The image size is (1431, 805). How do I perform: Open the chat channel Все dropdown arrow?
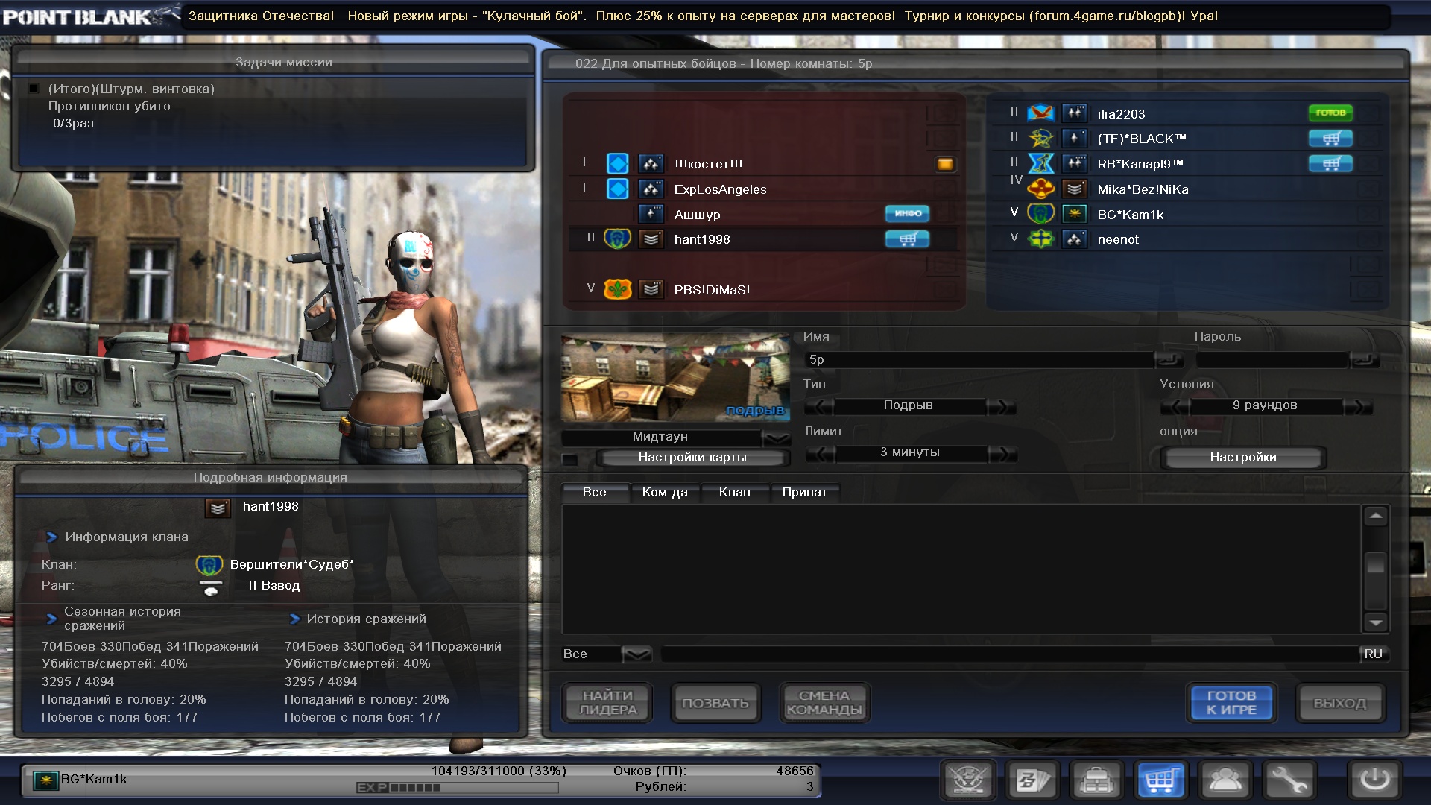tap(636, 654)
